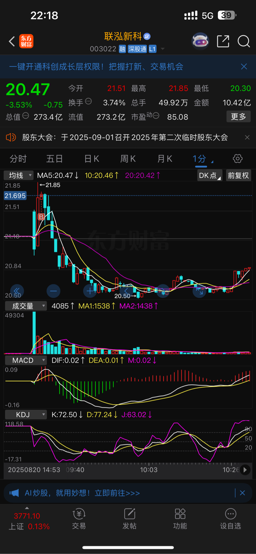
Task: Tap the 深股通 badge
Action: pos(137,49)
